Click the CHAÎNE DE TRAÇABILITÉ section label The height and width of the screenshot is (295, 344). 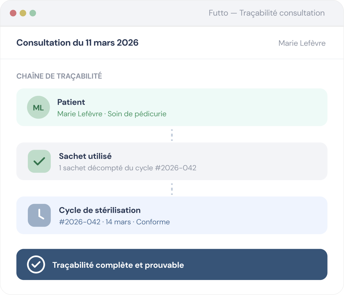59,76
